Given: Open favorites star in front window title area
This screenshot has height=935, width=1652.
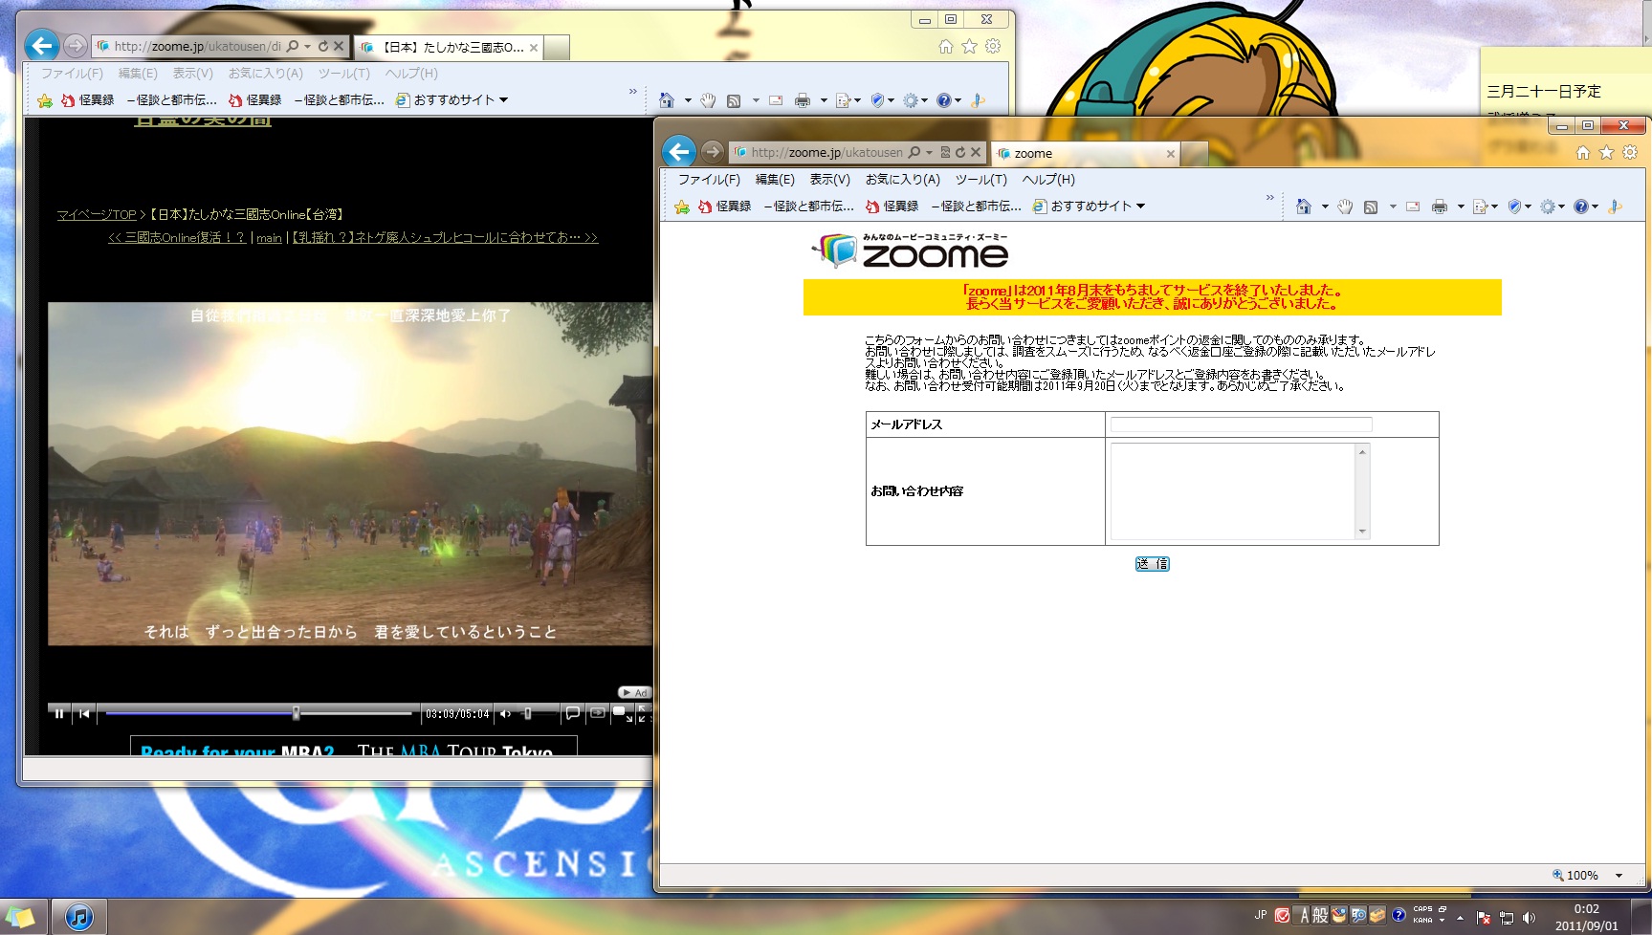Looking at the screenshot, I should tap(1607, 152).
